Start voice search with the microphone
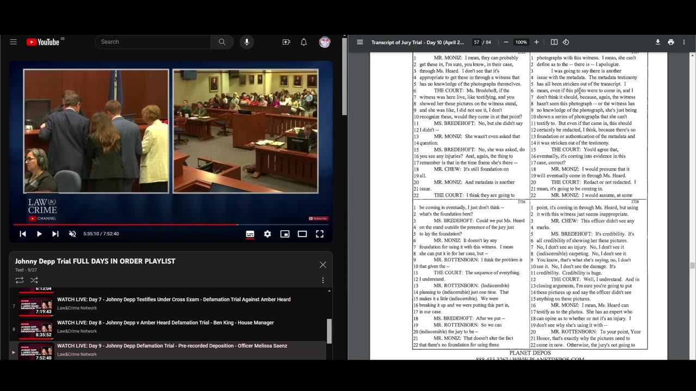Viewport: 696px width, 391px height. coord(247,42)
